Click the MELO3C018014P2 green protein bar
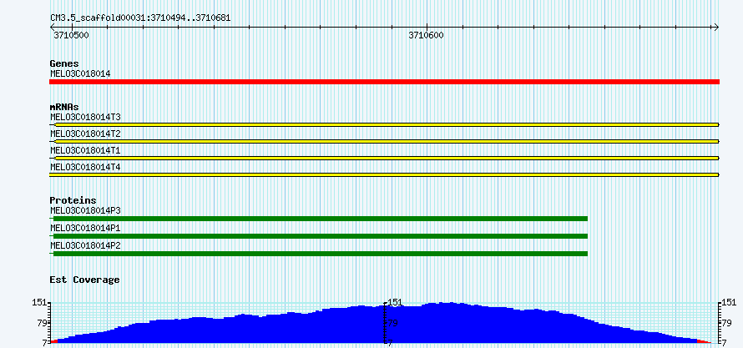Image resolution: width=743 pixels, height=348 pixels. [x=318, y=254]
